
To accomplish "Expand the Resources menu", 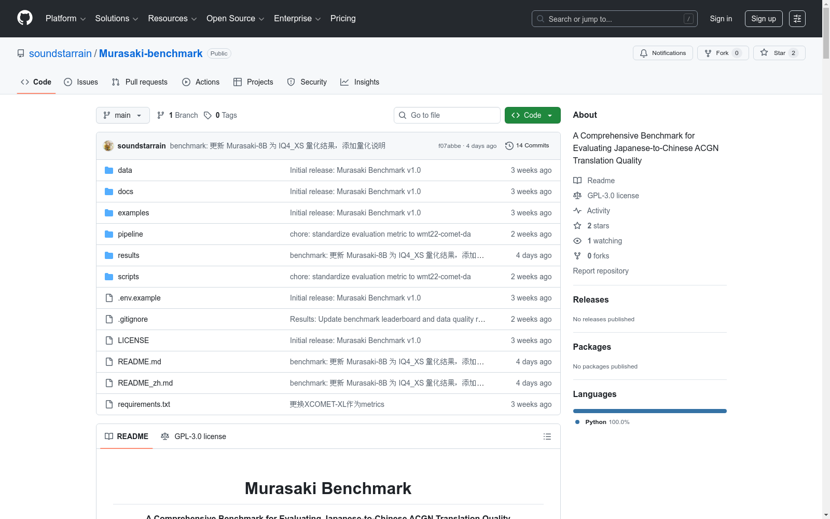I will pyautogui.click(x=172, y=19).
